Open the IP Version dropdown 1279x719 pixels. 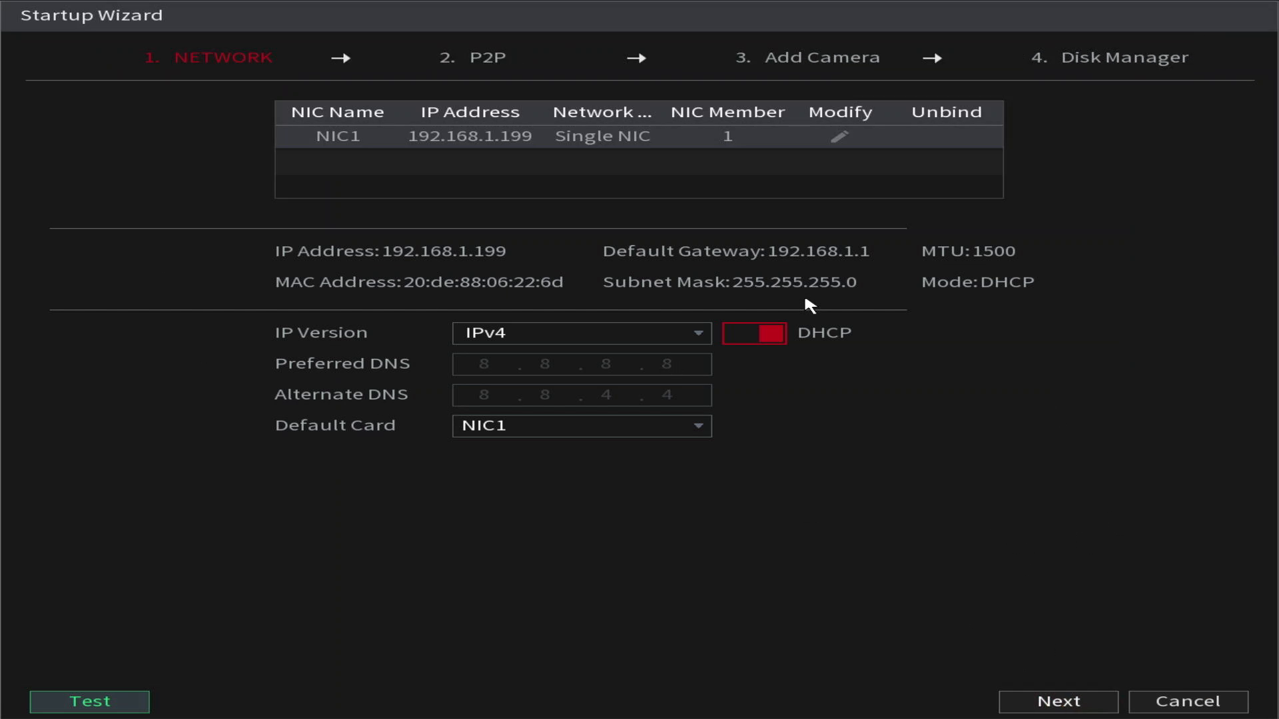point(582,334)
